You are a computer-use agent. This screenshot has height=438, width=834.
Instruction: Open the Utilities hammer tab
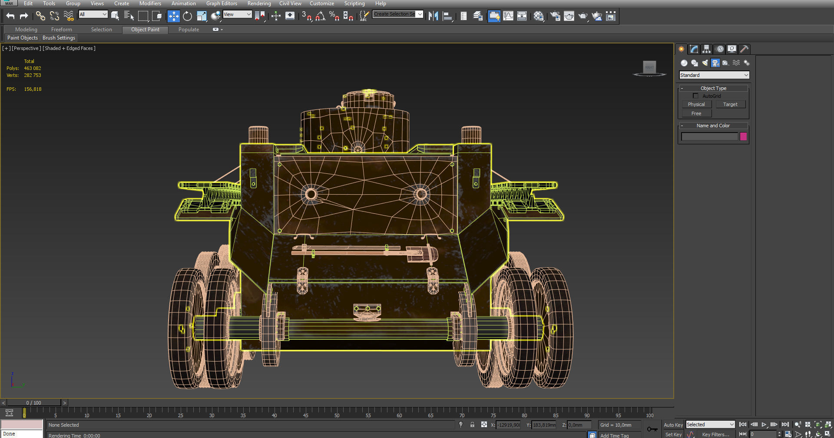click(745, 49)
